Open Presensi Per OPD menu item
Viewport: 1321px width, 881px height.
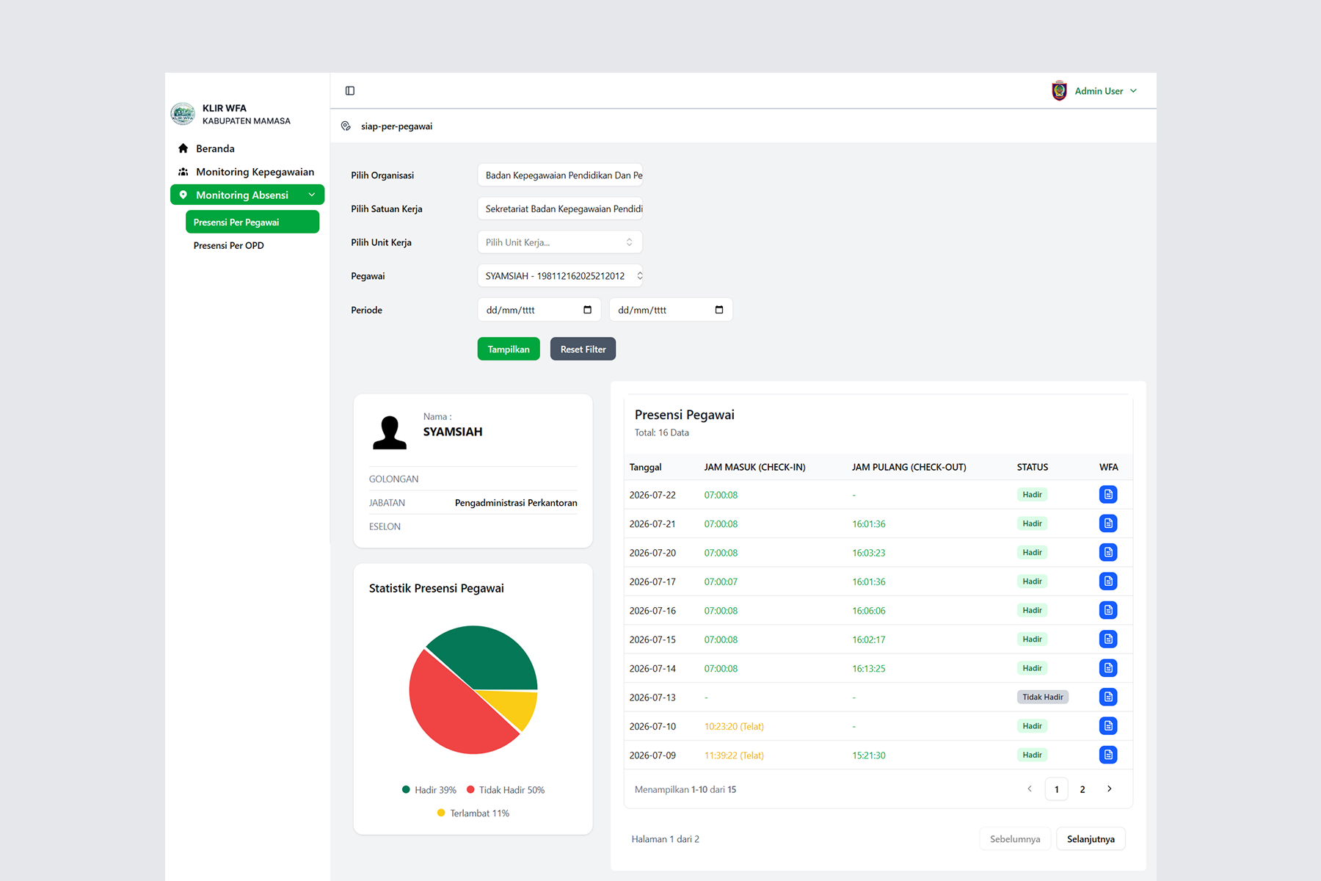pyautogui.click(x=229, y=246)
